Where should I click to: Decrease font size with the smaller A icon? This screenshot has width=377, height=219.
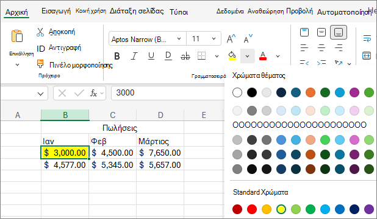[x=248, y=38]
